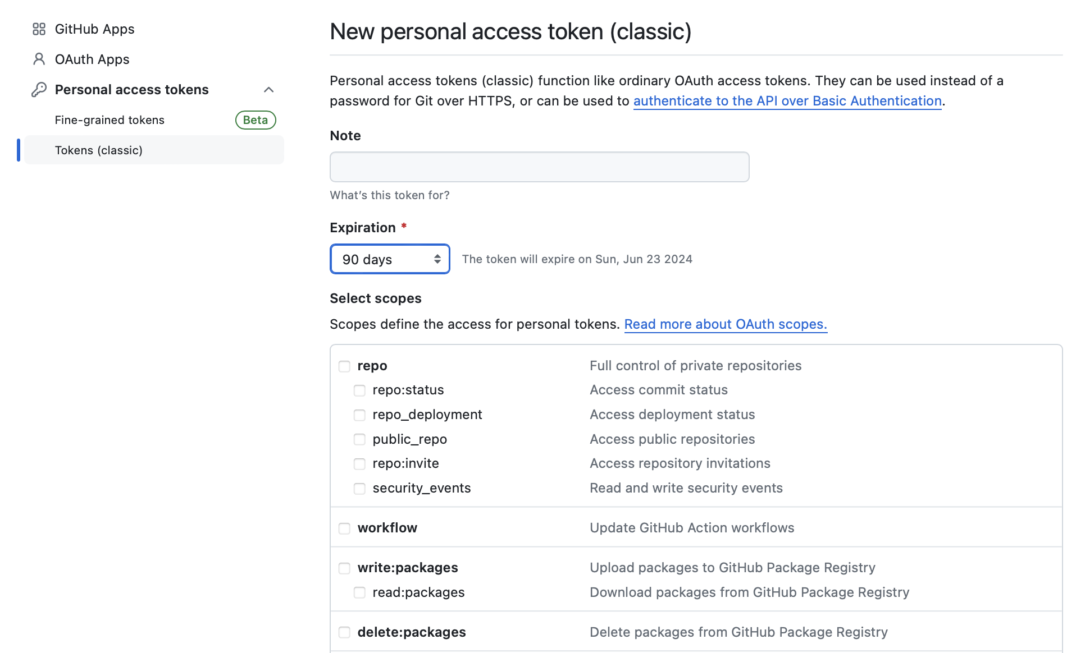
Task: Click the OAuth Apps person icon
Action: click(x=39, y=59)
